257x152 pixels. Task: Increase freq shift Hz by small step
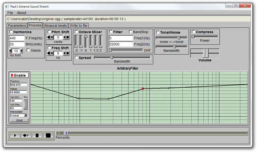64,53
